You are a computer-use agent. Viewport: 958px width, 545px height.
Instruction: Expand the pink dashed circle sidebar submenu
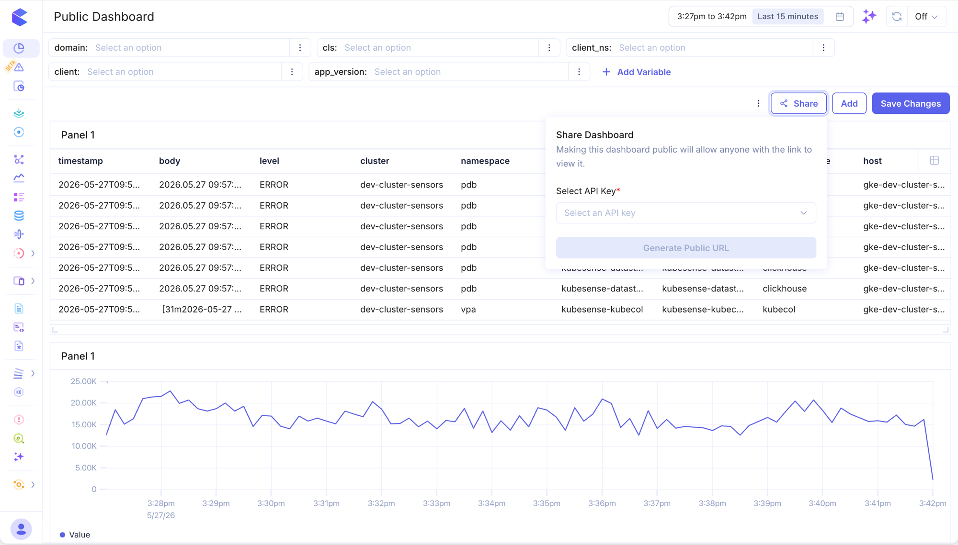pos(33,254)
